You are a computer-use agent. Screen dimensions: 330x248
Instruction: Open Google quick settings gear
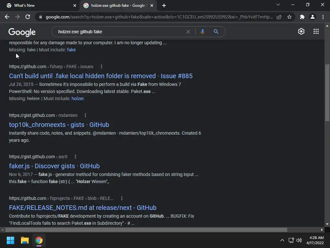301,31
